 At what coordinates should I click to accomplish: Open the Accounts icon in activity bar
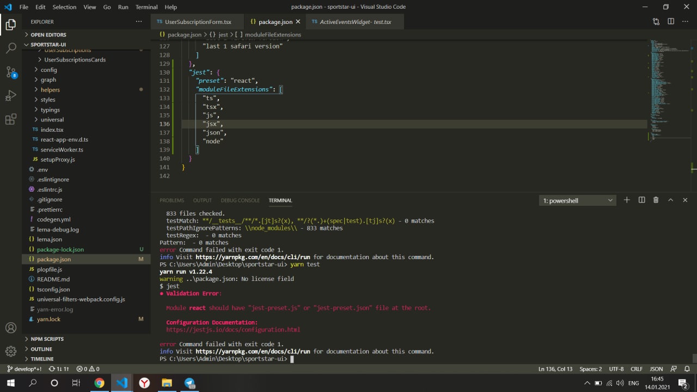(10, 328)
